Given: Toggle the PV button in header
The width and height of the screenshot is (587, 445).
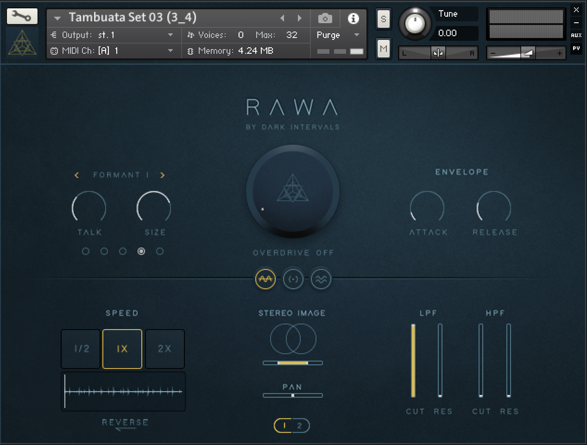Looking at the screenshot, I should point(576,48).
